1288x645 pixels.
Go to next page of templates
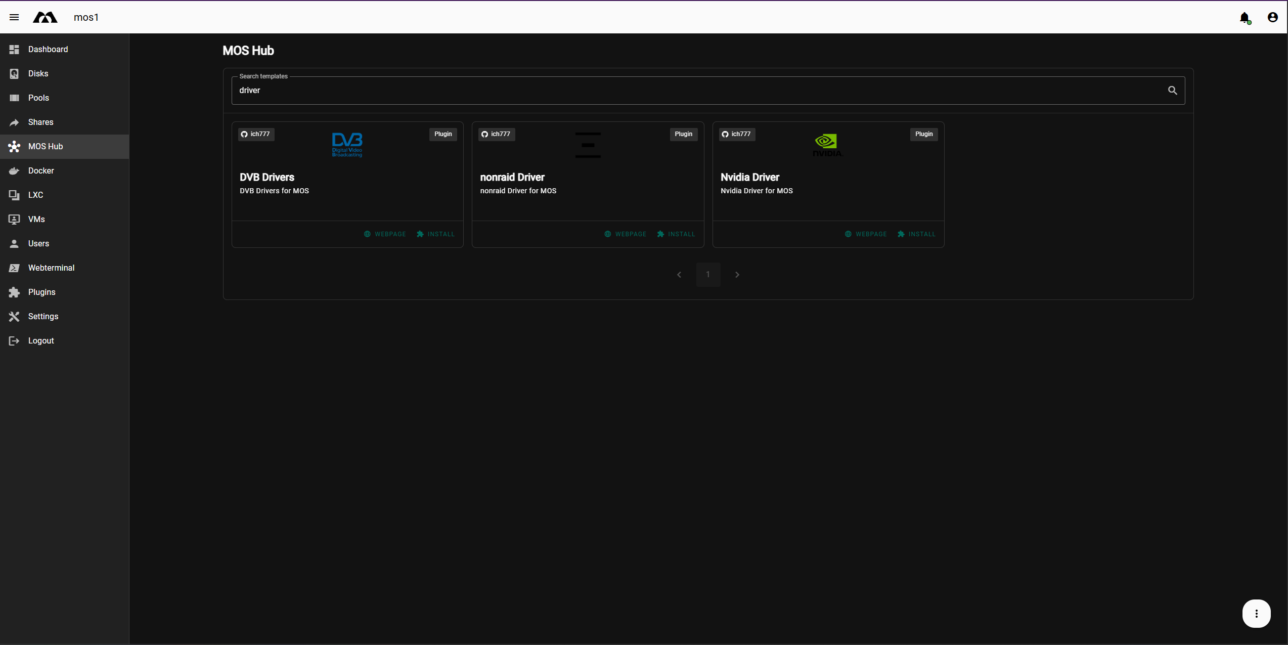click(x=737, y=274)
